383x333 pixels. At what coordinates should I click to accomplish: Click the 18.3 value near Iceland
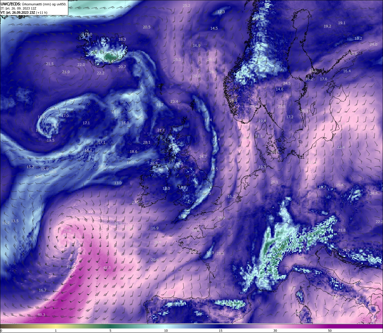122,39
